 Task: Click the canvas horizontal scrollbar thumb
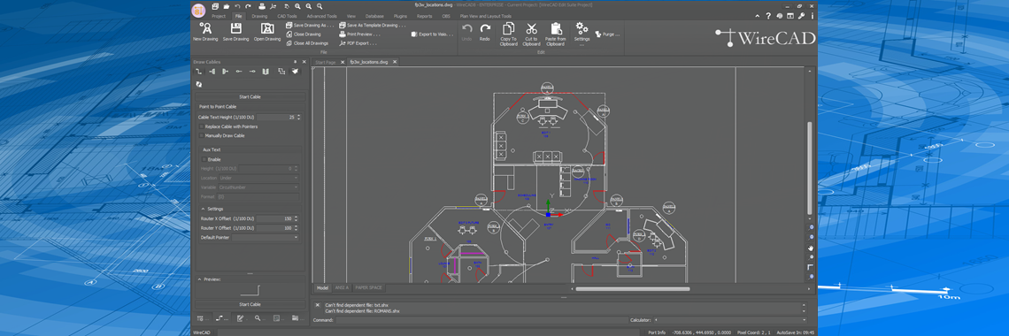point(633,288)
